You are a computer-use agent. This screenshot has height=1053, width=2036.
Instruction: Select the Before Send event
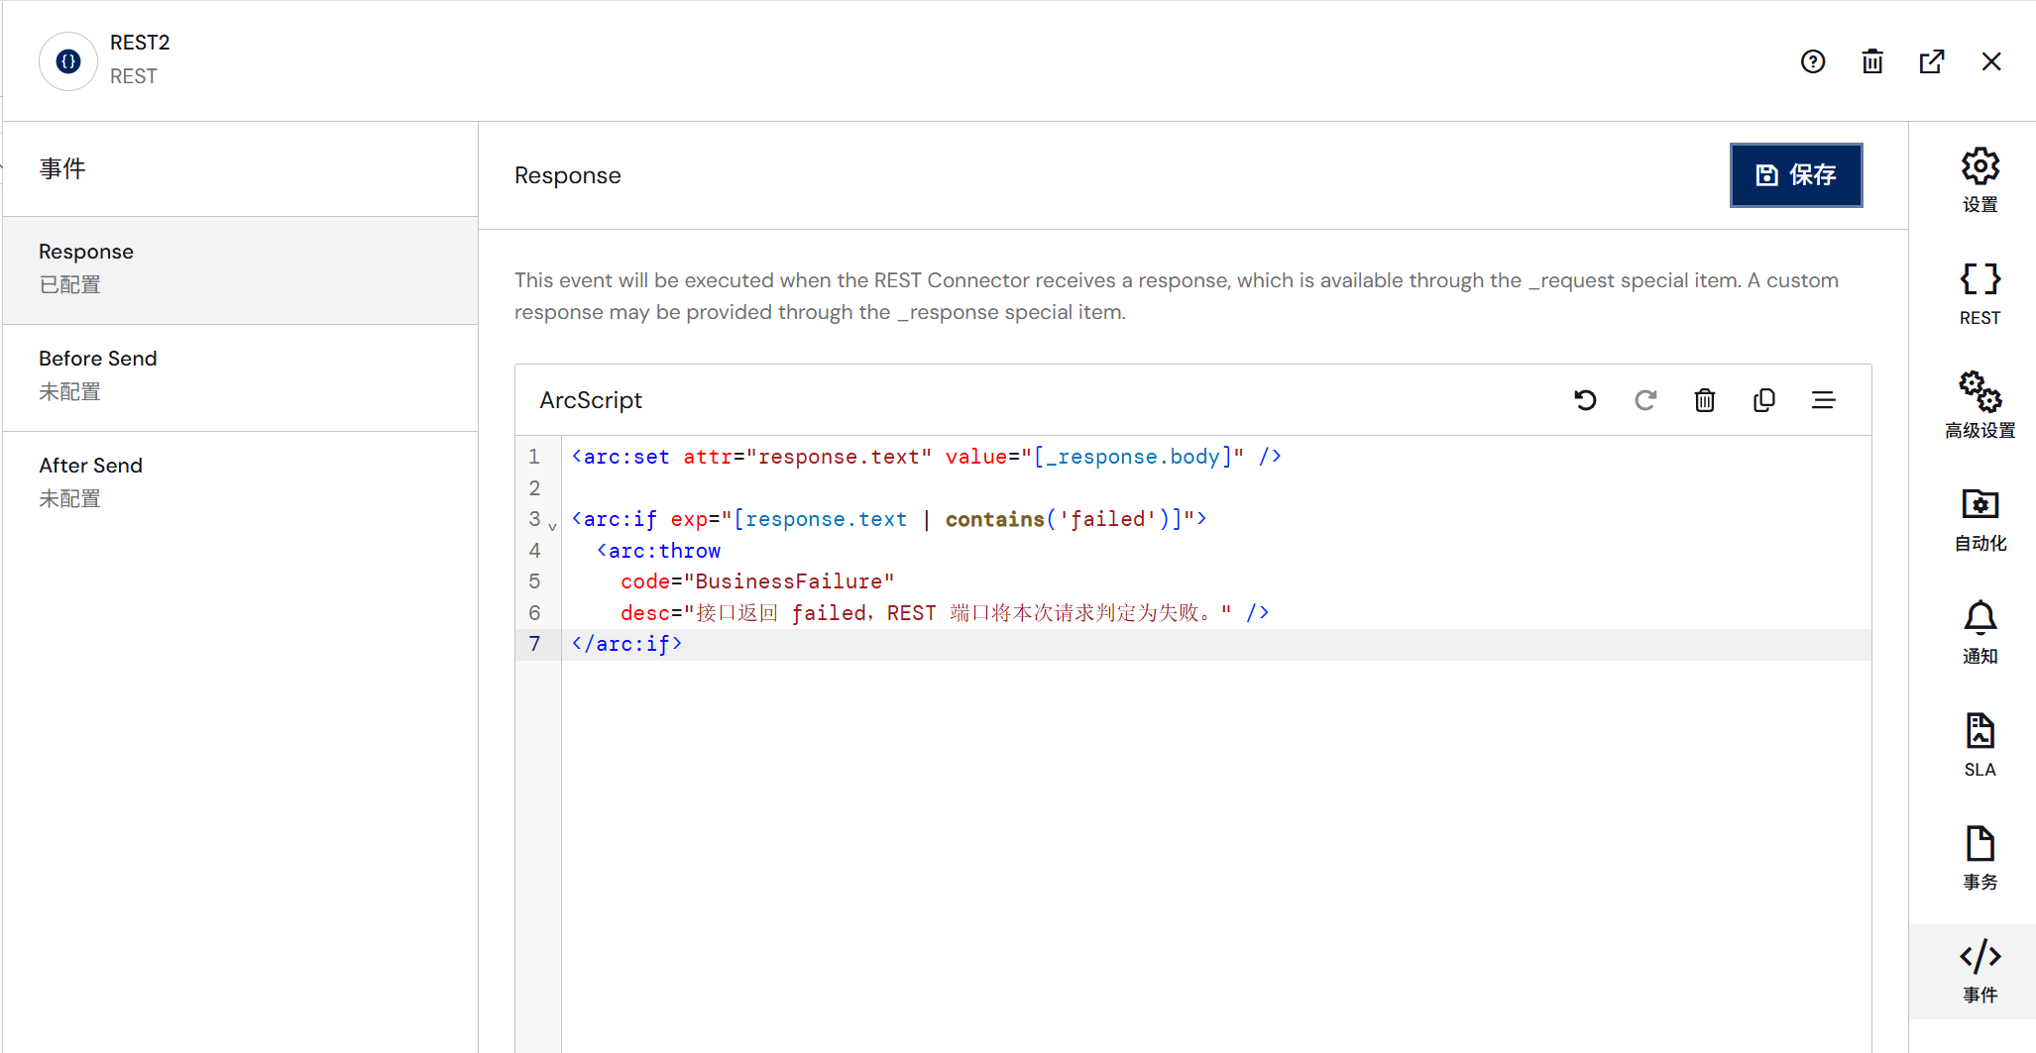pos(241,377)
